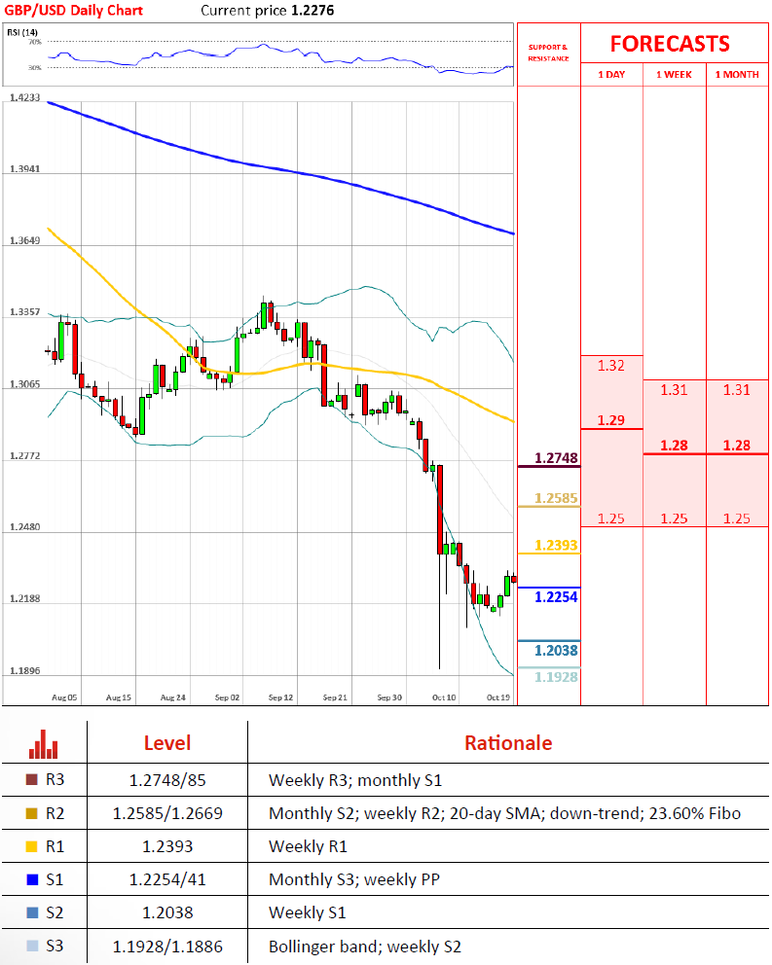
Task: Click the 1.2038 support level label
Action: click(x=556, y=651)
